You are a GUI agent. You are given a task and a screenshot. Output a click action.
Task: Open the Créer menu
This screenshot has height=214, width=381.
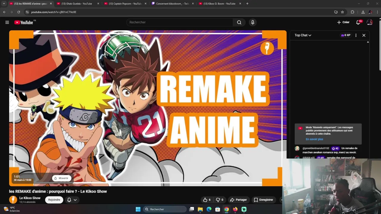[343, 22]
